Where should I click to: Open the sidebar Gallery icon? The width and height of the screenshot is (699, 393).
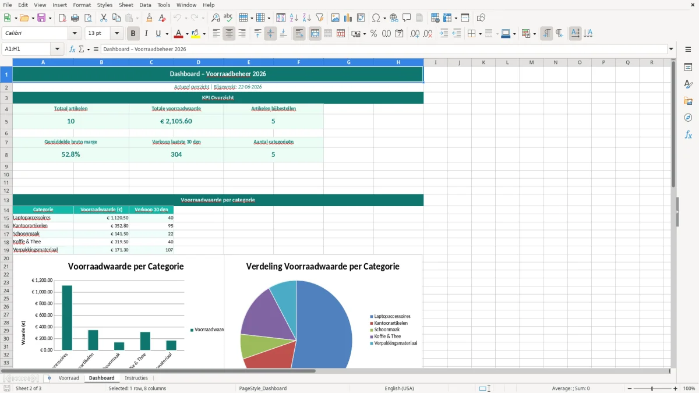688,101
